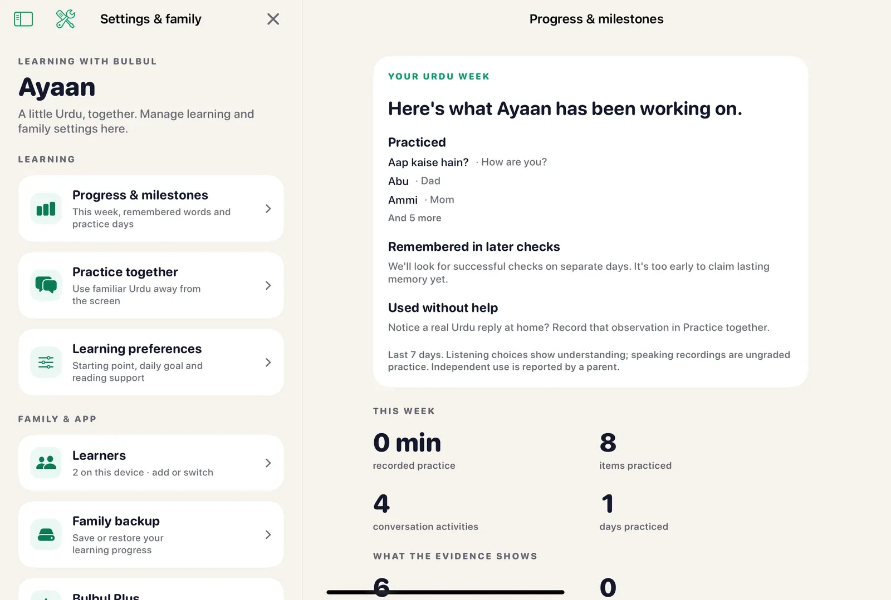Click the learner name Ayaan heading

tap(57, 87)
